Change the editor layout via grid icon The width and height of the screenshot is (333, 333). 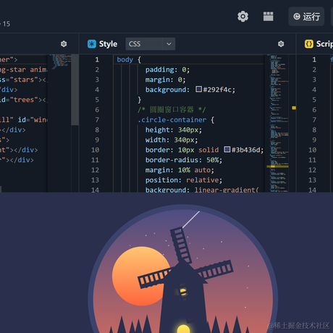268,17
